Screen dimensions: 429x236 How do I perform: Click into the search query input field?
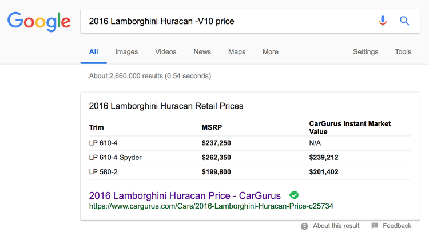pyautogui.click(x=229, y=21)
